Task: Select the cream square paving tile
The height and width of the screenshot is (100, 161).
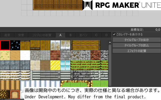Action: pos(35,65)
